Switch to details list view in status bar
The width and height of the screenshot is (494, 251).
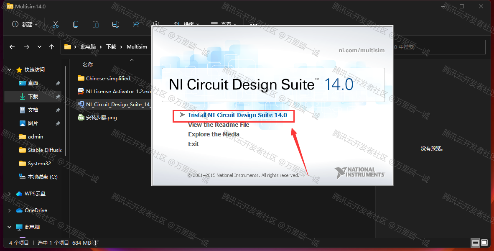point(475,243)
